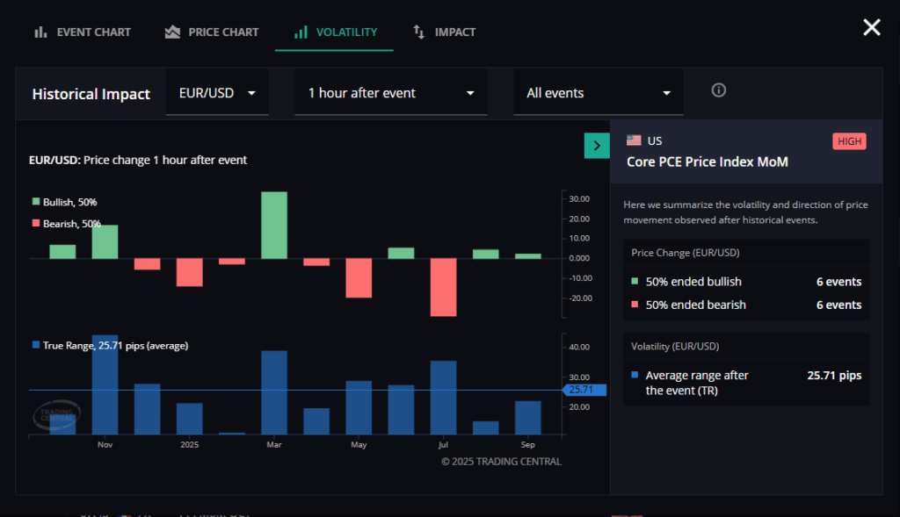Open the 1 hour after event dropdown
Image resolution: width=900 pixels, height=517 pixels.
tap(390, 93)
